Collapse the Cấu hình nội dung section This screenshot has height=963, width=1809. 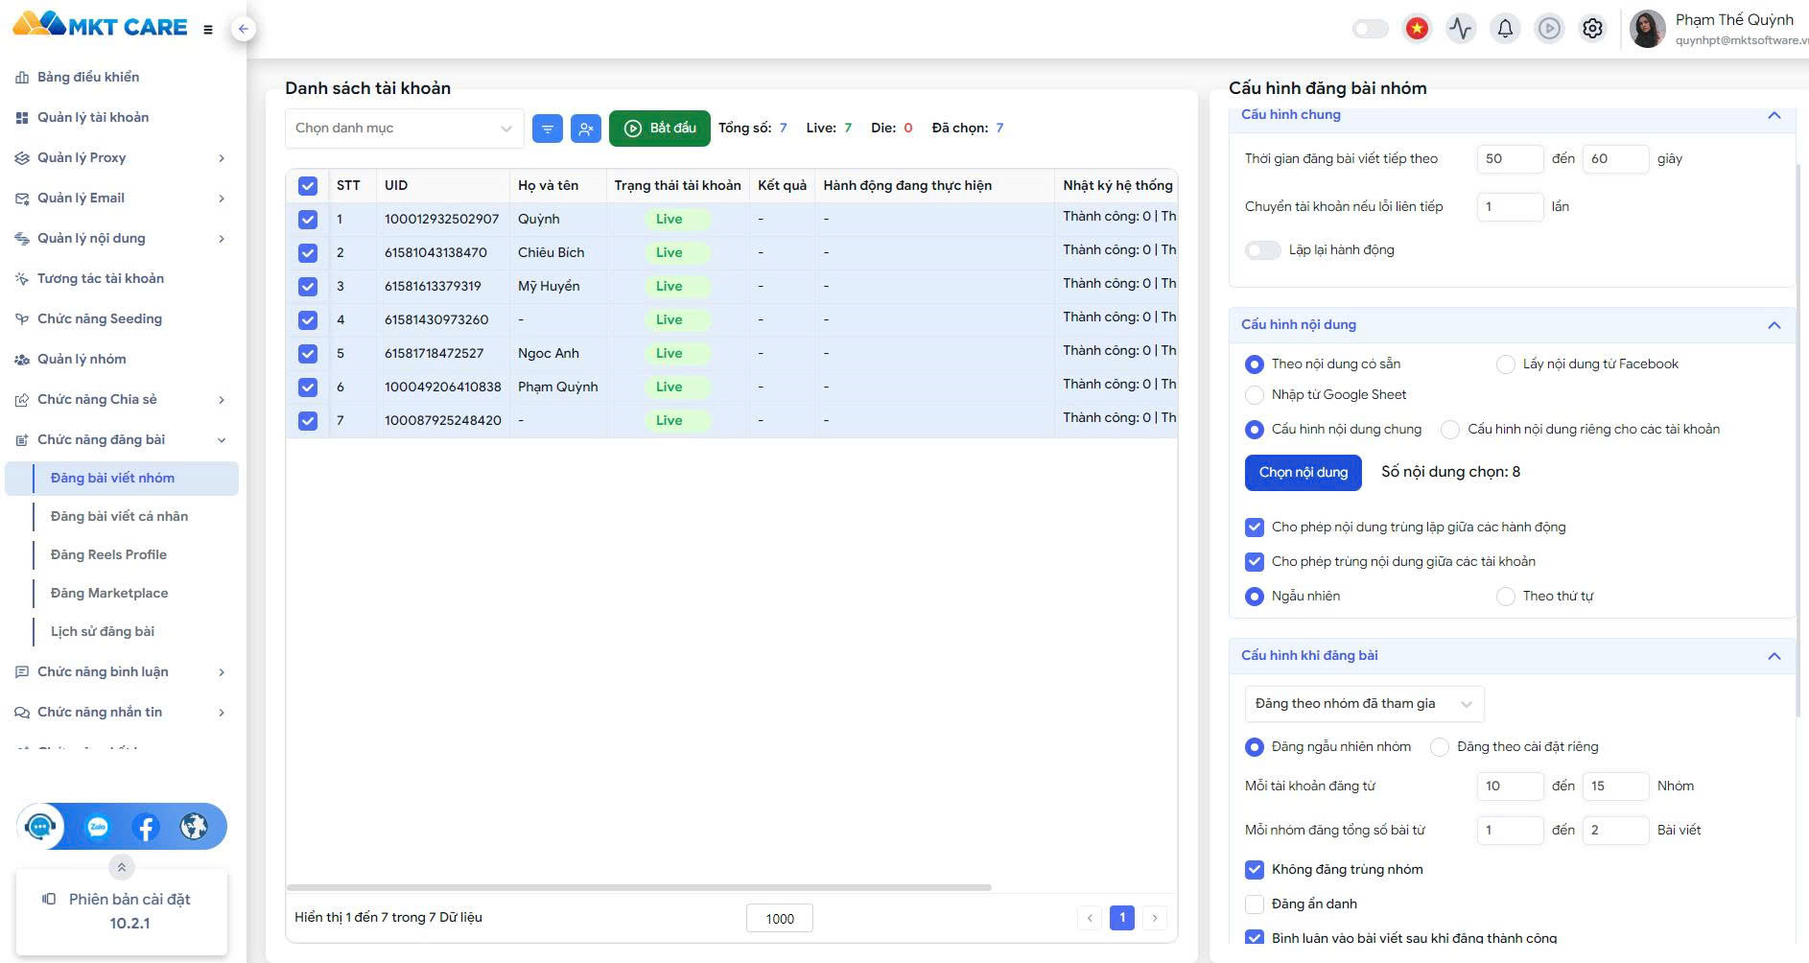[1774, 325]
